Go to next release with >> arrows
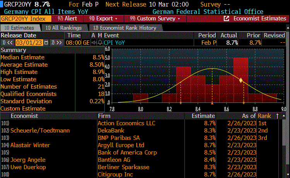 click(x=57, y=43)
